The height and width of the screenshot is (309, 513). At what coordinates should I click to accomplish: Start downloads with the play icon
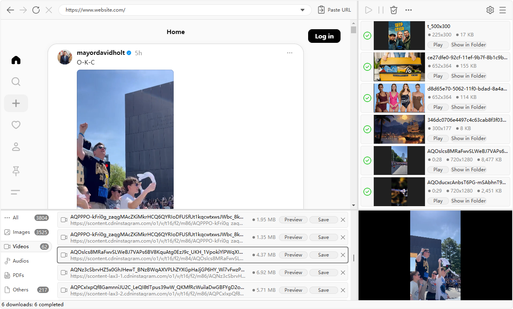click(369, 10)
